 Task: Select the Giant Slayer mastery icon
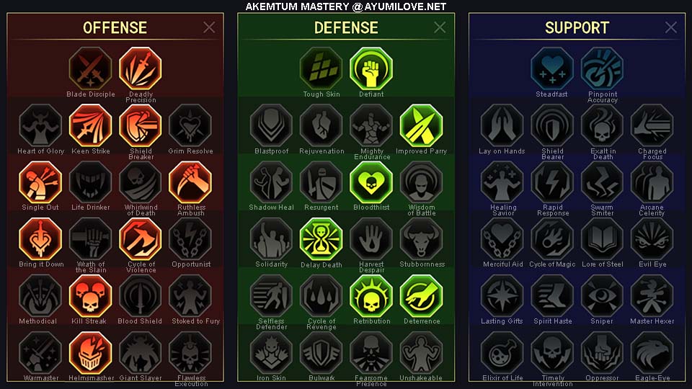pyautogui.click(x=141, y=353)
